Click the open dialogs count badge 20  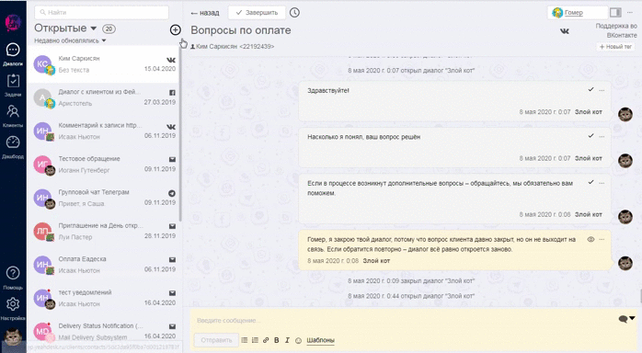point(109,28)
